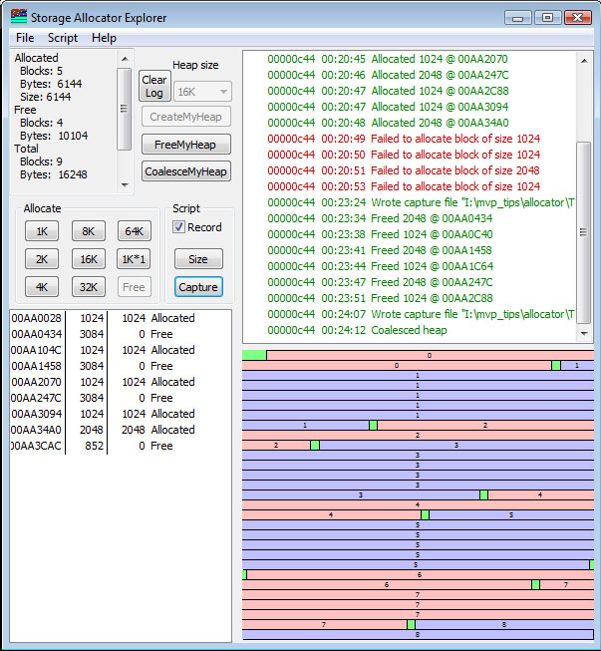Viewport: 601px width, 651px height.
Task: Click the Total Bytes 16248 statistic
Action: [x=54, y=174]
